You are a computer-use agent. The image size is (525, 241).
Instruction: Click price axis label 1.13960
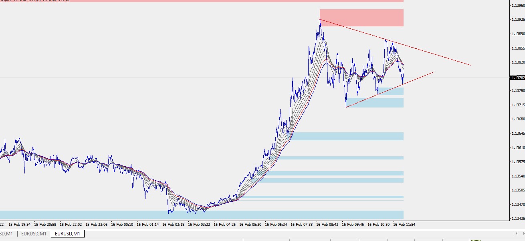coord(518,5)
